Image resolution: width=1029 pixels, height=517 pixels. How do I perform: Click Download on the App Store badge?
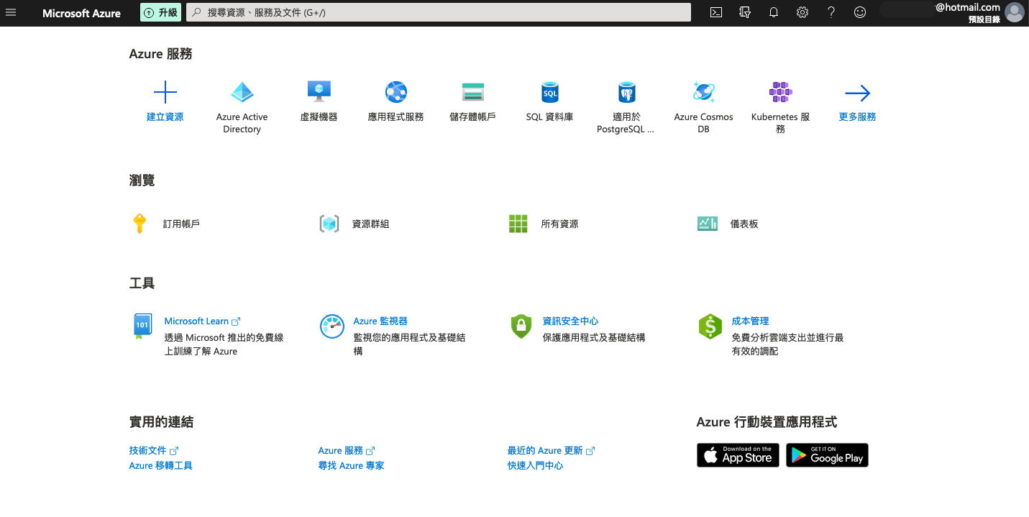click(x=738, y=455)
